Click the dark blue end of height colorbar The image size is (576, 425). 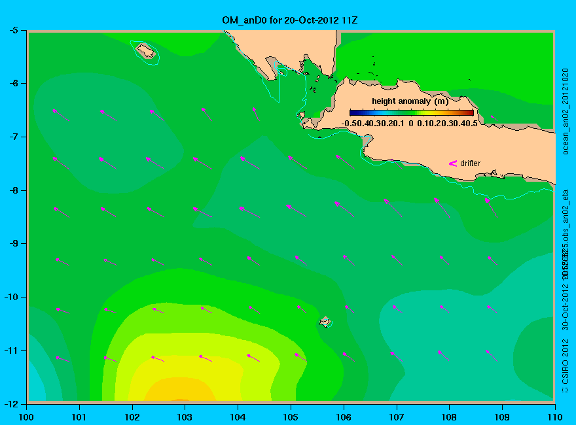point(352,112)
